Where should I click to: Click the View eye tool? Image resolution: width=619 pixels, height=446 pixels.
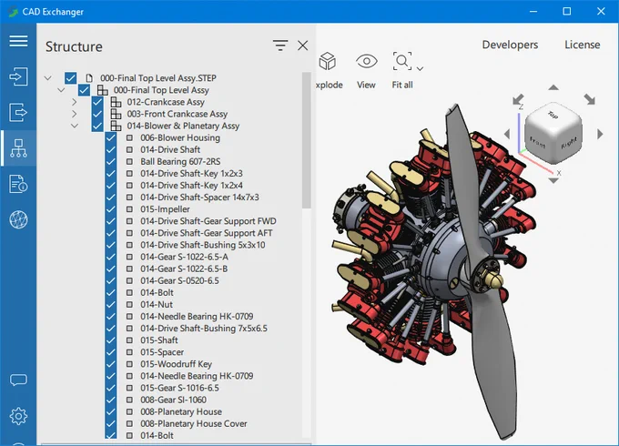[x=366, y=61]
